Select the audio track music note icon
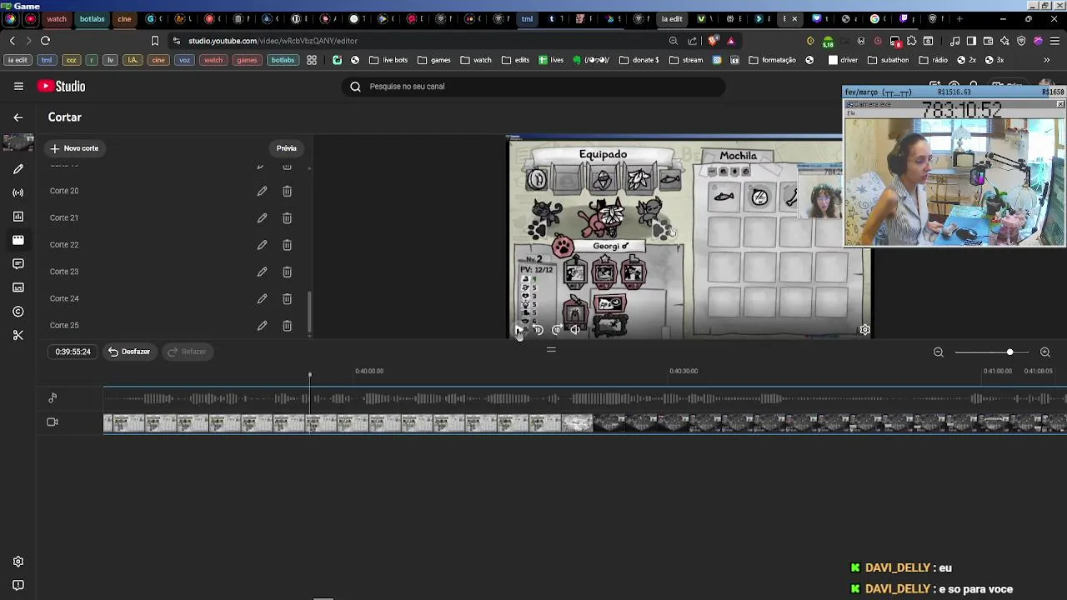This screenshot has height=600, width=1067. click(53, 398)
